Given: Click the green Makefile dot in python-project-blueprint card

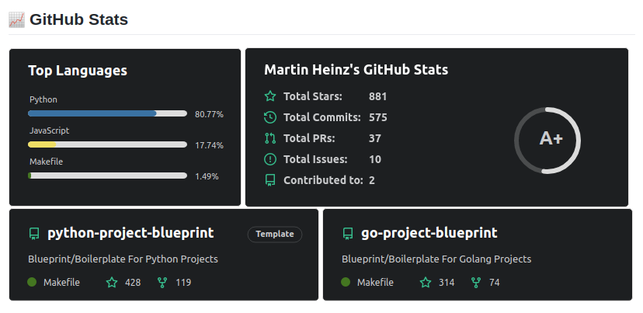Looking at the screenshot, I should [32, 282].
